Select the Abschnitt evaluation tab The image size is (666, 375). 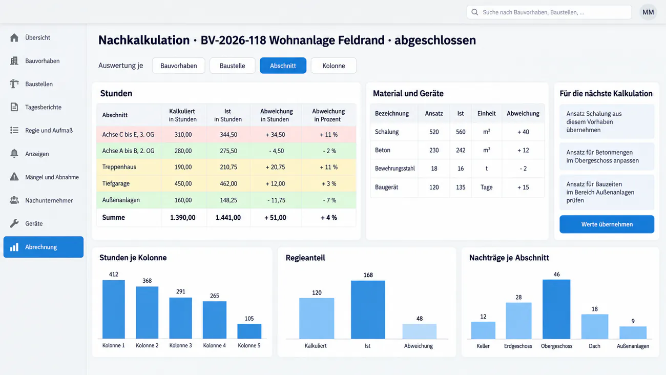coord(283,66)
